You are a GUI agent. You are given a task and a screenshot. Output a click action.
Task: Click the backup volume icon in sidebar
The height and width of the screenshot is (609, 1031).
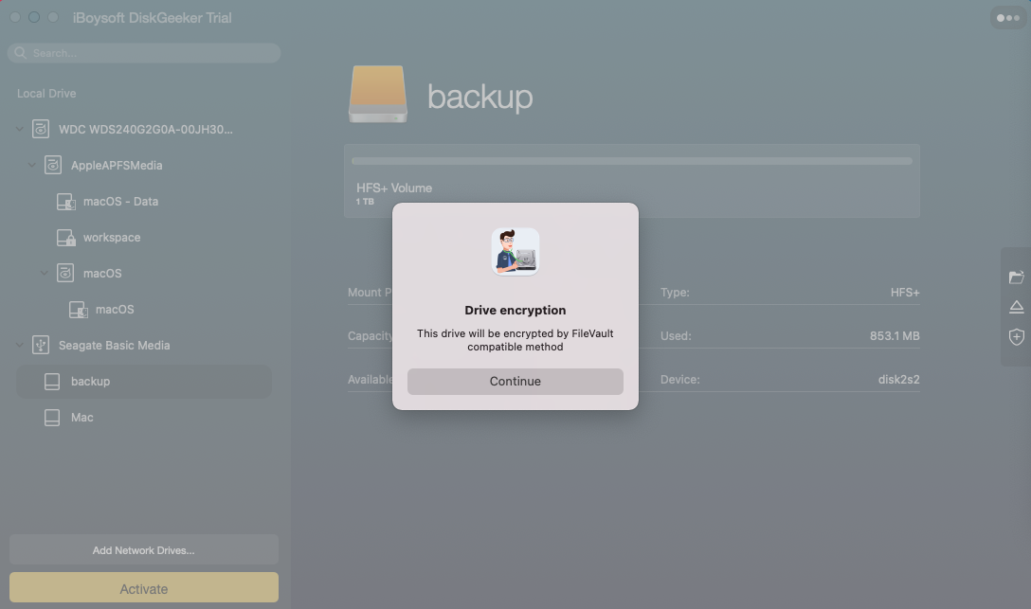click(52, 381)
